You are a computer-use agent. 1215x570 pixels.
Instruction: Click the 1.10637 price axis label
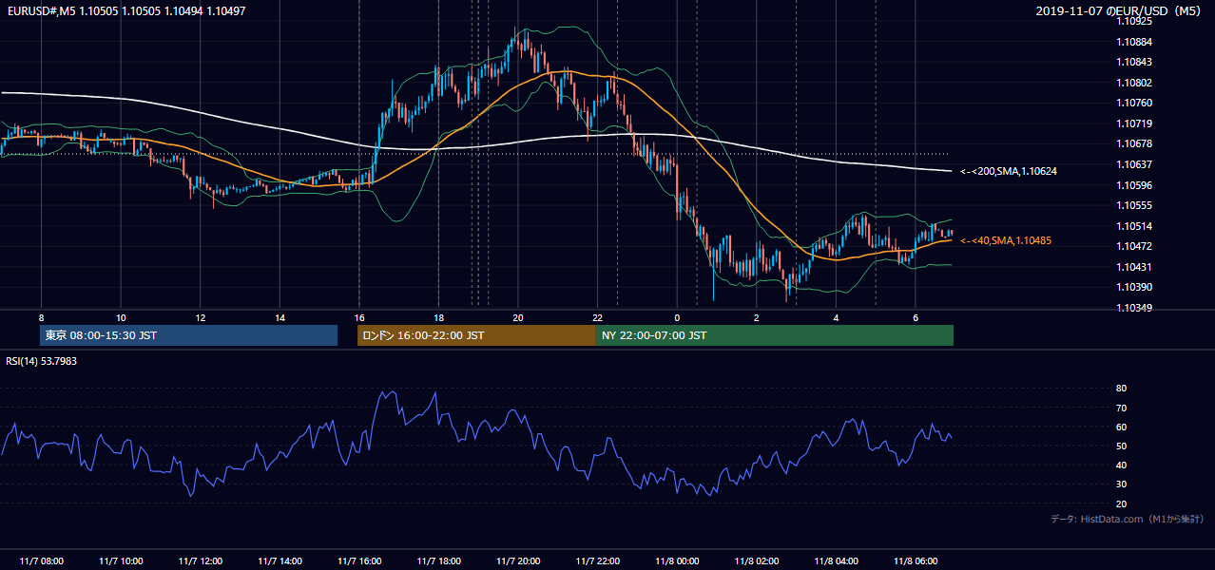[x=1134, y=164]
